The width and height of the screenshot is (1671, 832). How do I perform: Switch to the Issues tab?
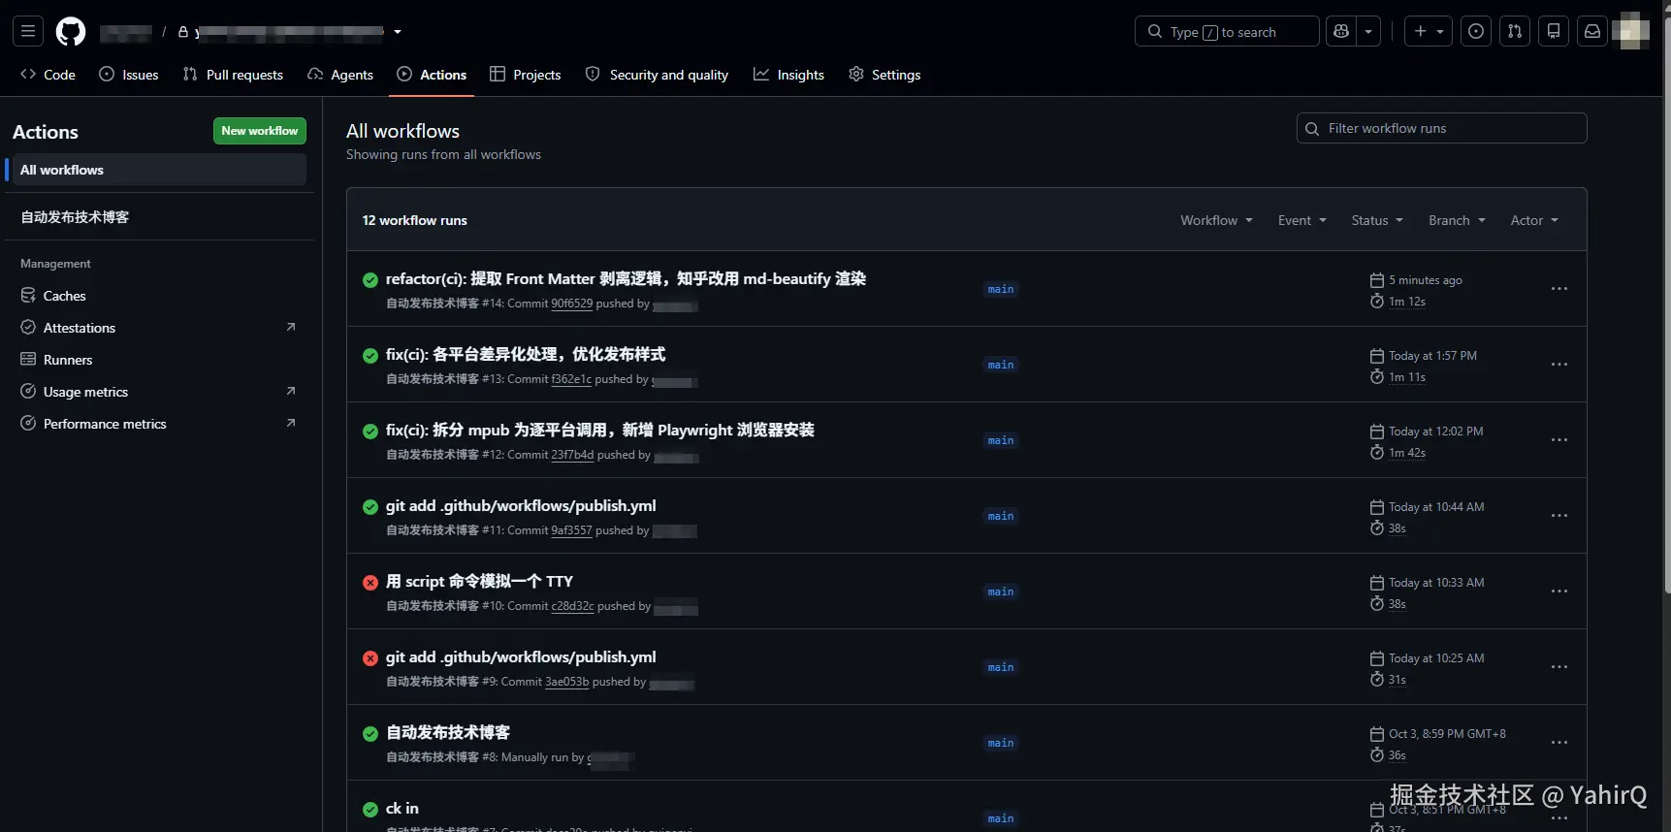click(x=129, y=75)
